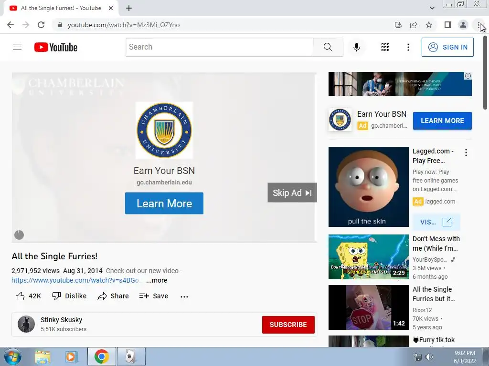Subscribe to Stinky Skusky

pos(288,325)
